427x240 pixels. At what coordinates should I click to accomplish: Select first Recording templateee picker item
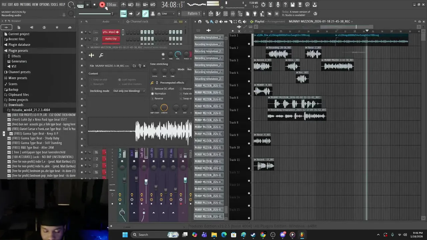point(208,38)
